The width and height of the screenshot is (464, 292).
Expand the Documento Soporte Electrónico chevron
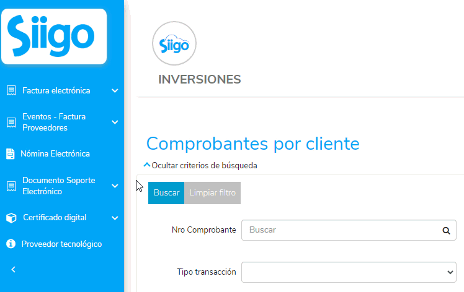(115, 186)
